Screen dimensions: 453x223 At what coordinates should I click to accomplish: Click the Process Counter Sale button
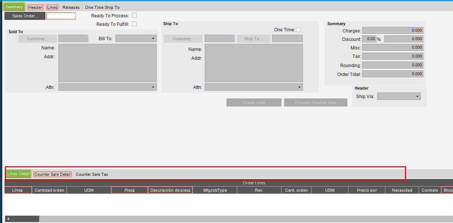click(316, 102)
